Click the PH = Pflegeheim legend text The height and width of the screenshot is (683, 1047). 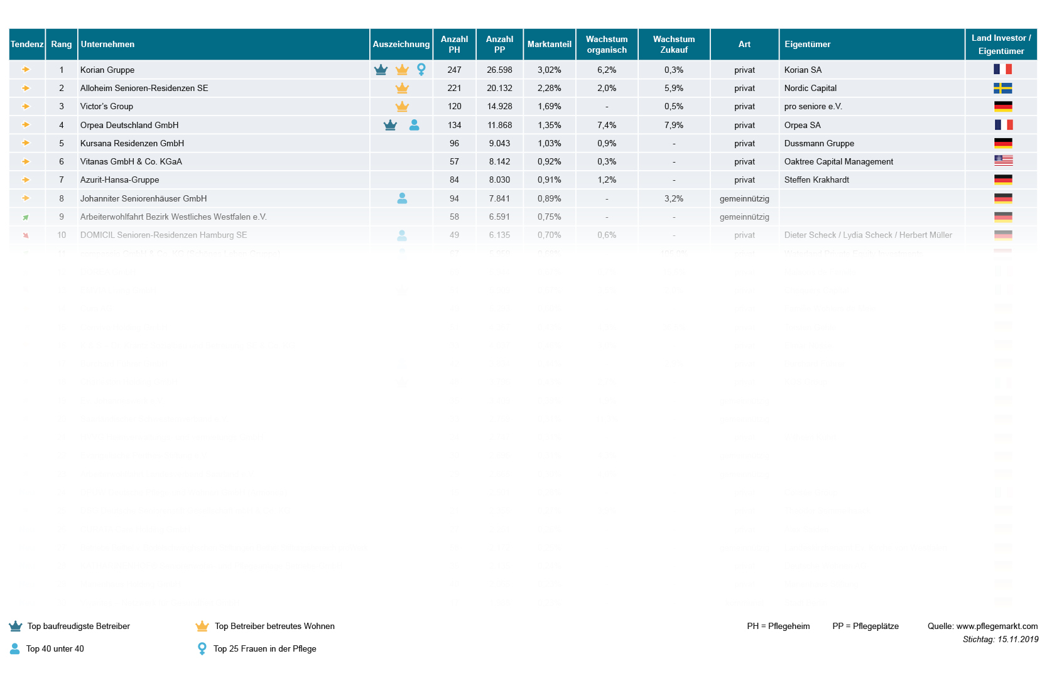pos(779,626)
